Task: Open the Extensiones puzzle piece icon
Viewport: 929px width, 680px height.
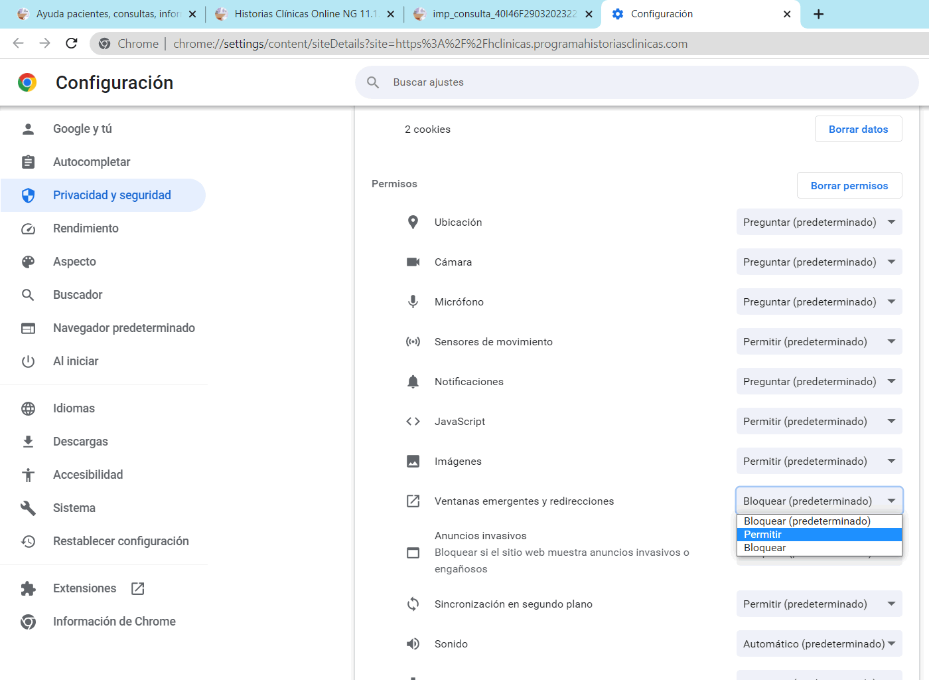Action: coord(28,588)
